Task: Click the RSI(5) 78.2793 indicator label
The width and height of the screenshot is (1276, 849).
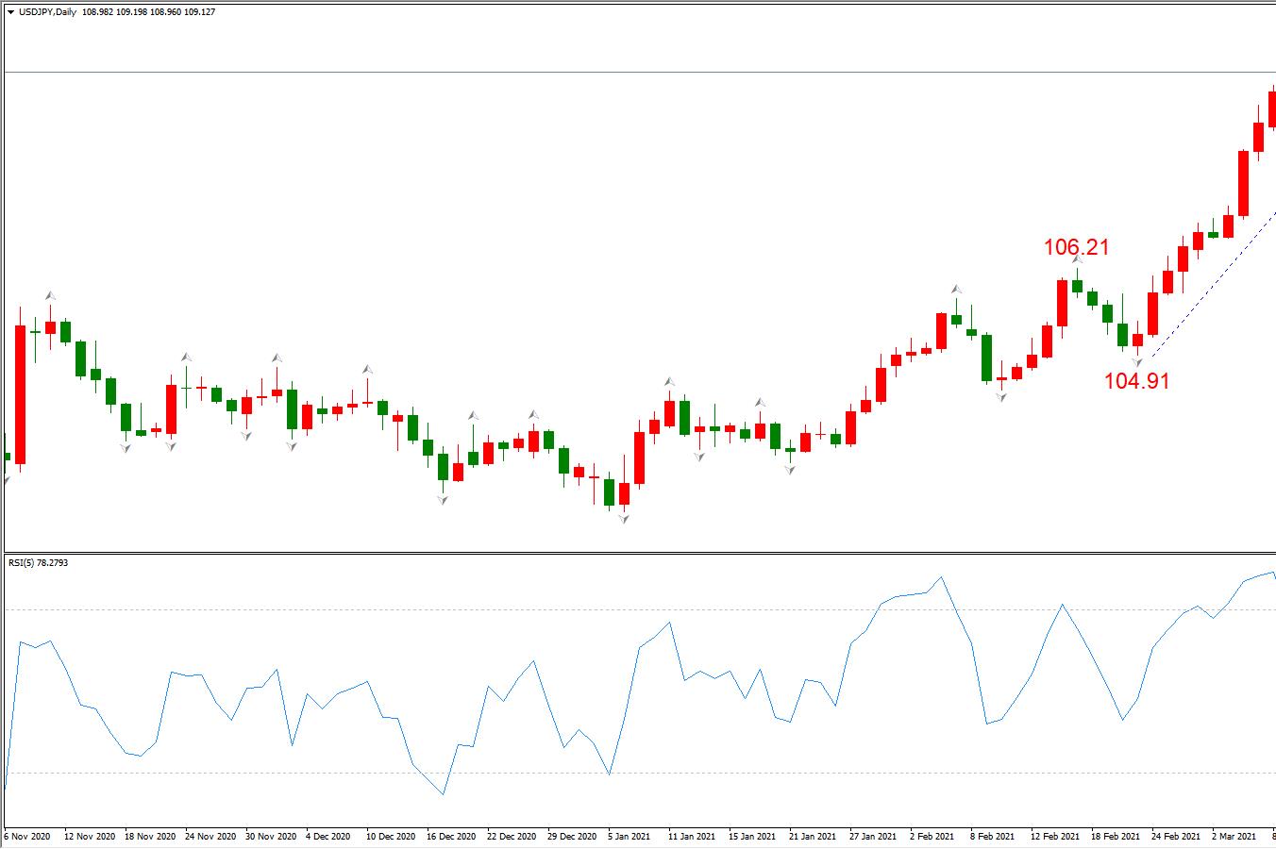Action: (38, 563)
